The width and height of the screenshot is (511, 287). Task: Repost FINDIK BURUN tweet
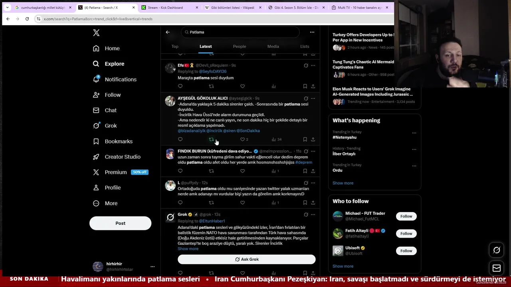[x=211, y=171]
